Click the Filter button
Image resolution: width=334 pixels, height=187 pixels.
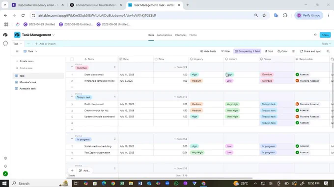[x=225, y=51]
